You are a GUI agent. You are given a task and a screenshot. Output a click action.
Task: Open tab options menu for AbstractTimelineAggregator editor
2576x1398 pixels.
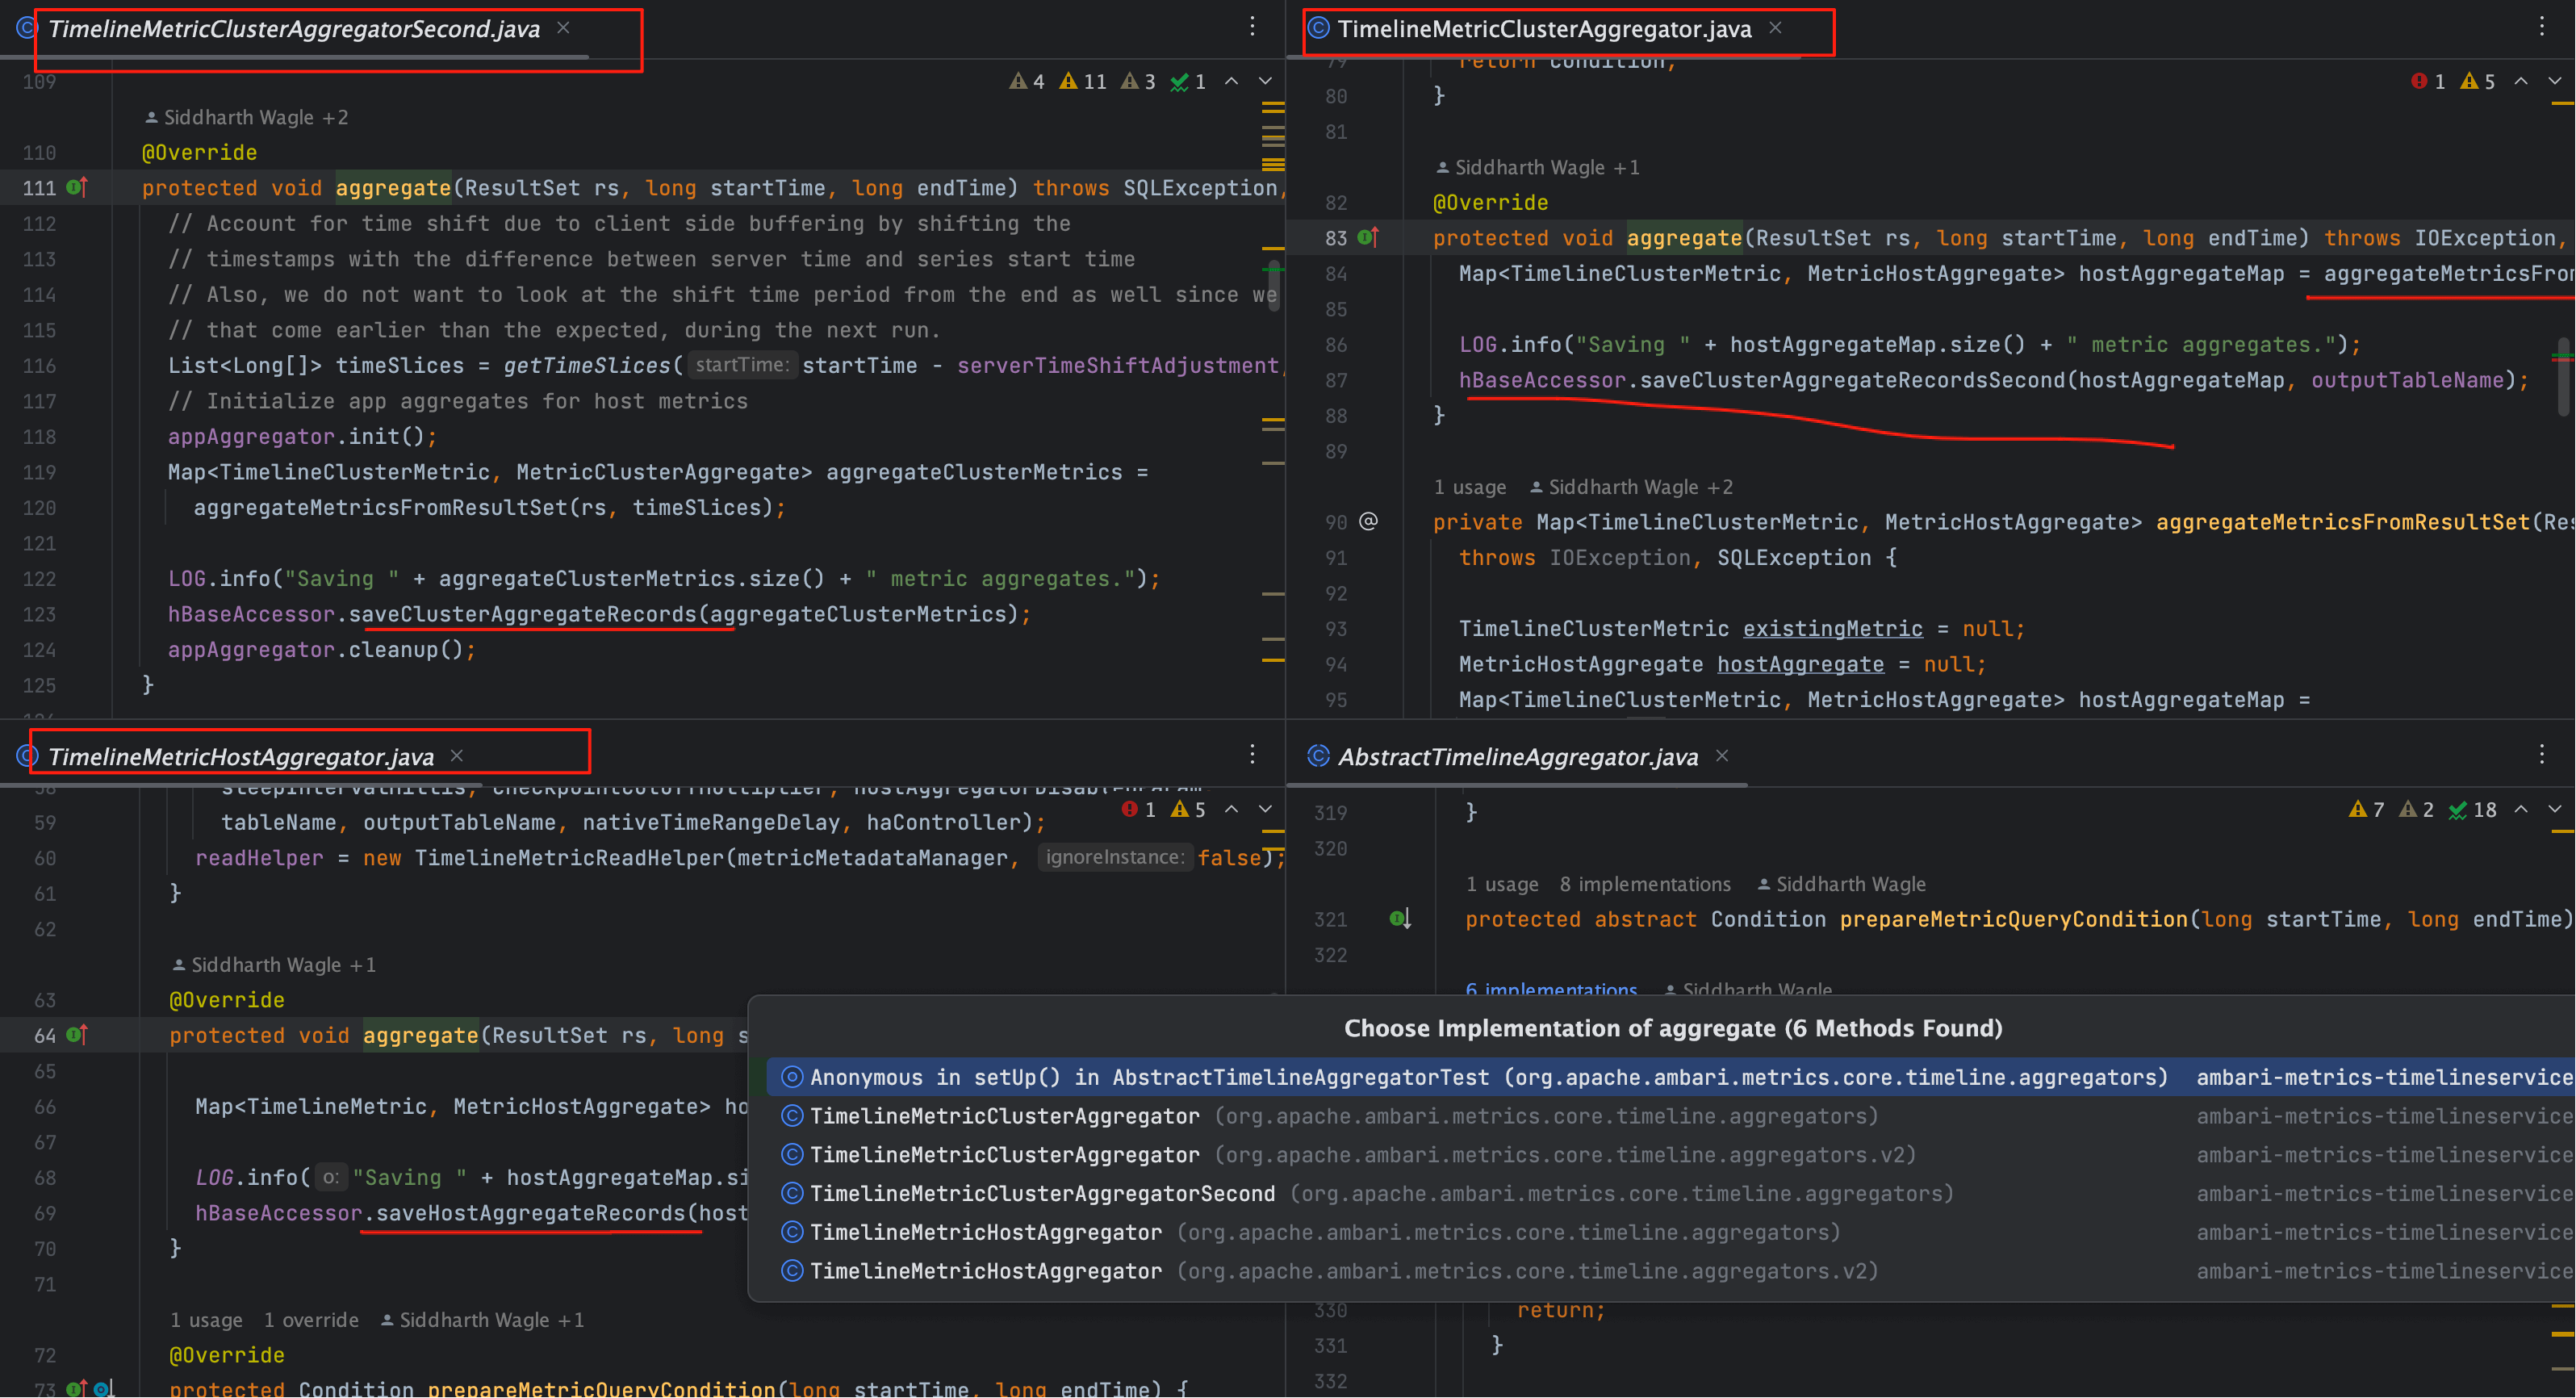point(2541,755)
